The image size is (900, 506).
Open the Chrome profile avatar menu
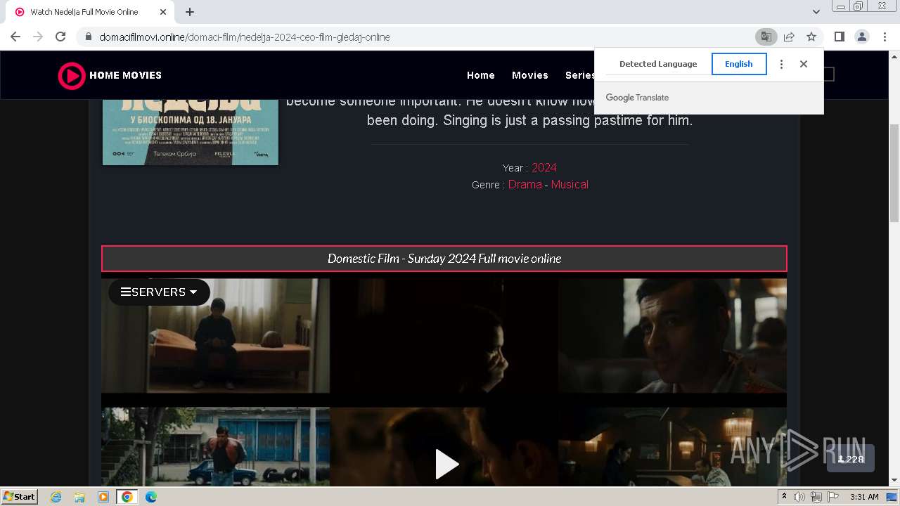coord(862,37)
